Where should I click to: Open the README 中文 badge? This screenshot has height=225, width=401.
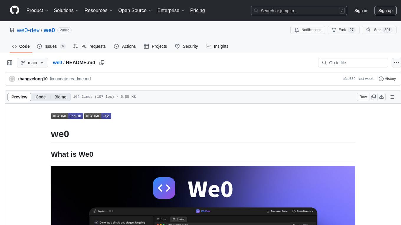[98, 116]
